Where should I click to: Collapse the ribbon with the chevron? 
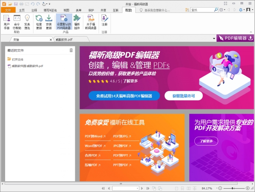pyautogui.click(x=251, y=32)
